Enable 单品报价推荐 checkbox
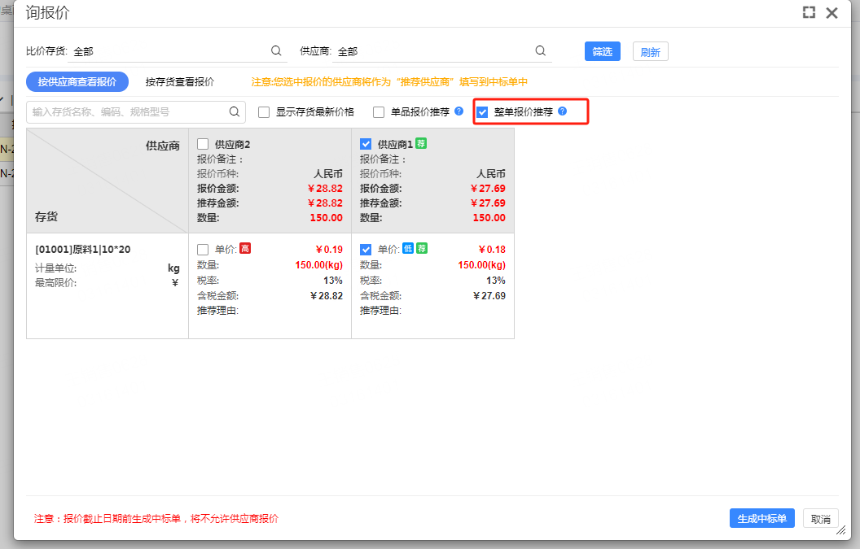860x549 pixels. (x=379, y=112)
